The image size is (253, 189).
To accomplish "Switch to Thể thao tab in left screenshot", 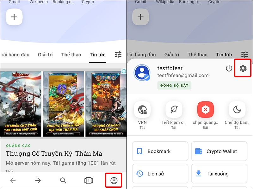I will coord(71,55).
